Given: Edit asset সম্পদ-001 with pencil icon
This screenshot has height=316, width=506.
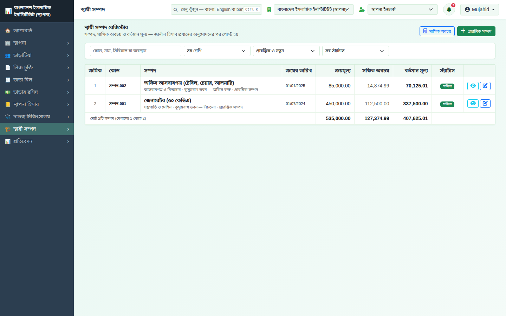Looking at the screenshot, I should click(485, 104).
